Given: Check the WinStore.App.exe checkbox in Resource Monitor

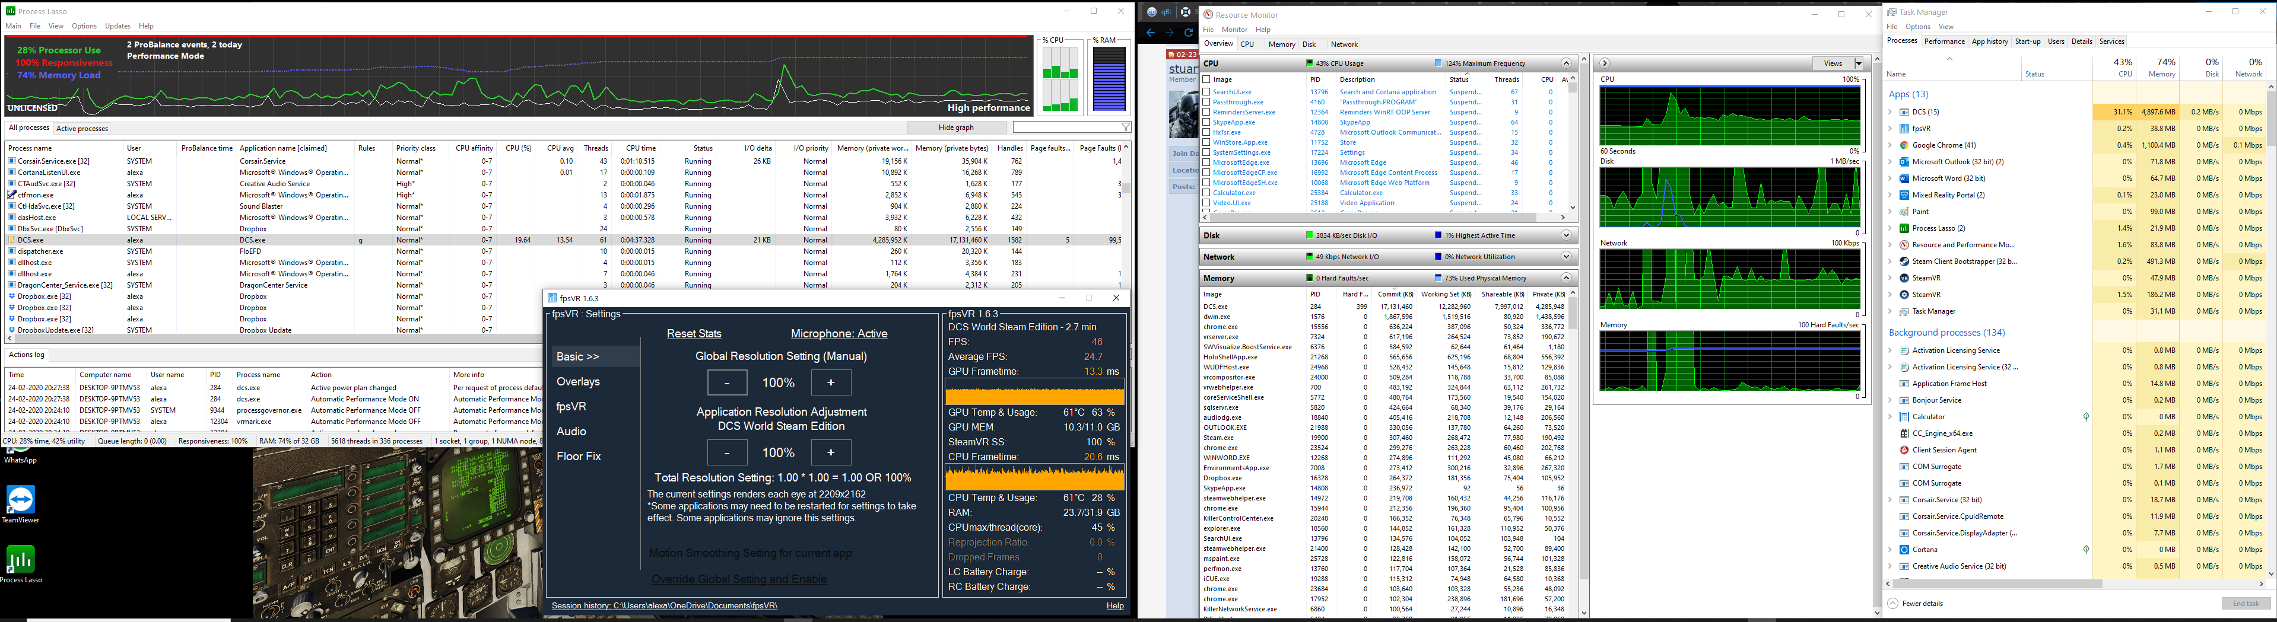Looking at the screenshot, I should click(1206, 142).
